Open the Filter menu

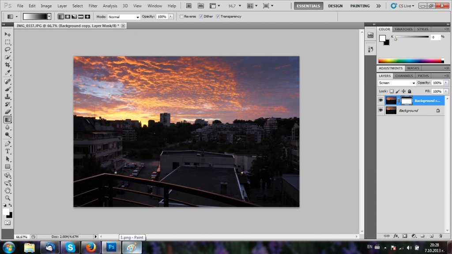coord(93,6)
